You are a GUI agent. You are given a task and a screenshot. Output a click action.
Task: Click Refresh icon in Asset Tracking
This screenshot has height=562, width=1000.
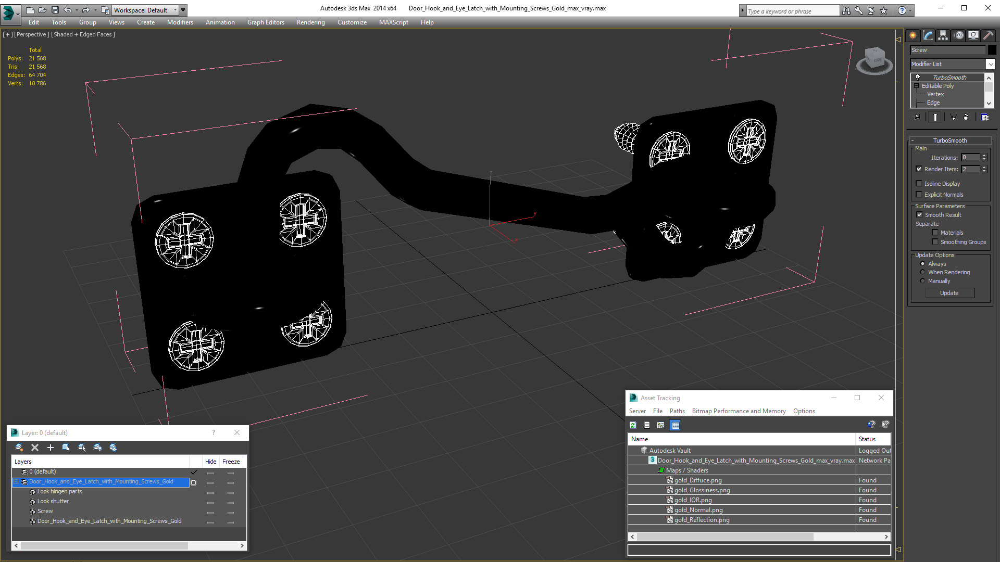click(633, 425)
